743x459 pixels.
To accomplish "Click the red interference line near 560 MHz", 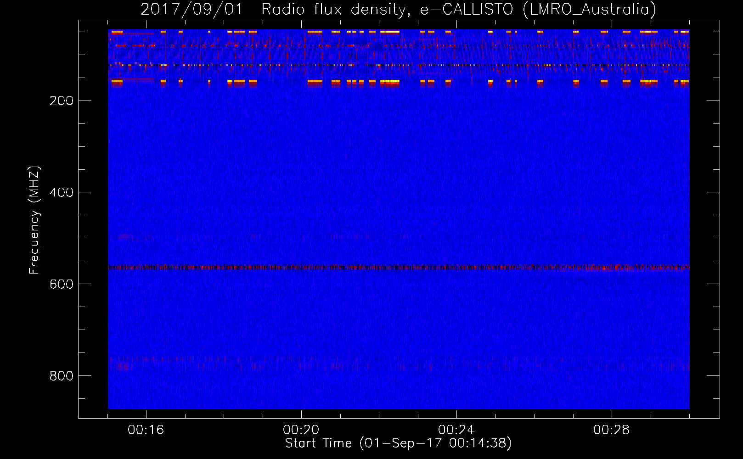I will [x=399, y=267].
